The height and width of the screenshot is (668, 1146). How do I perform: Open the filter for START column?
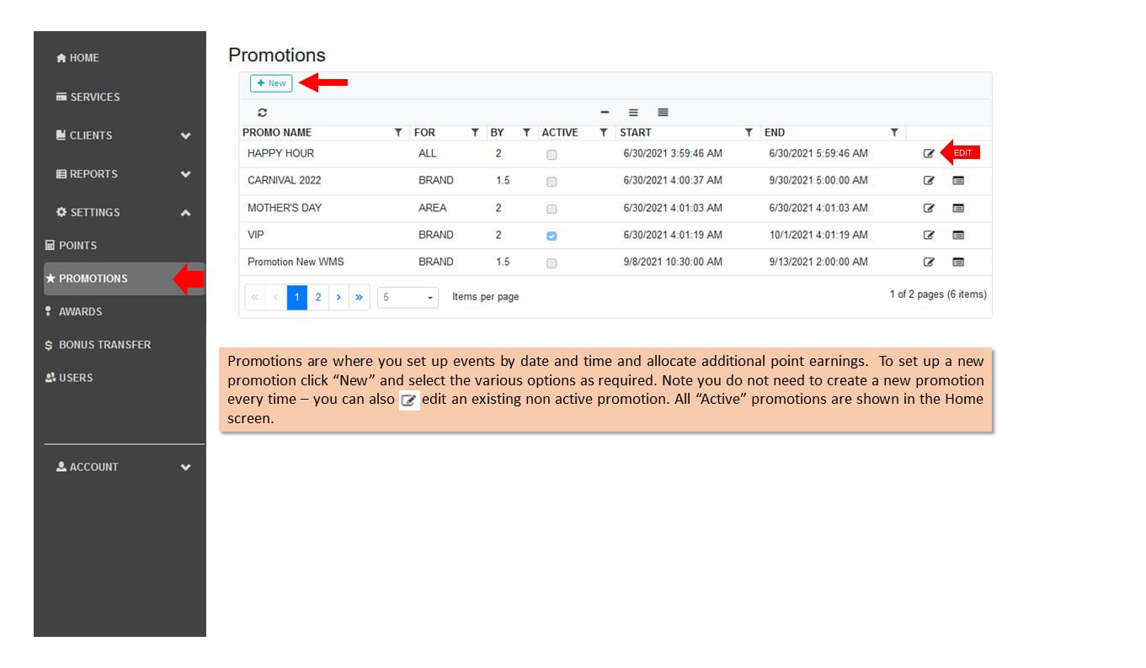[x=749, y=133]
